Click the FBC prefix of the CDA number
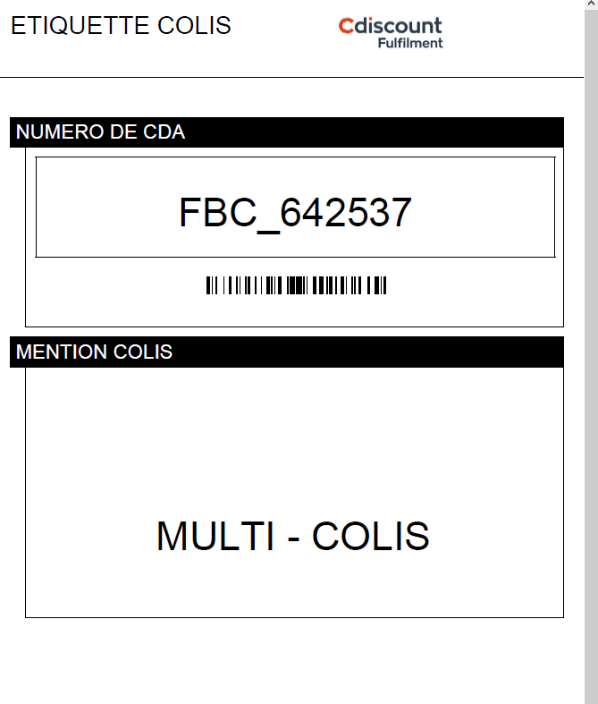Screen dimensions: 598x704 pos(218,212)
